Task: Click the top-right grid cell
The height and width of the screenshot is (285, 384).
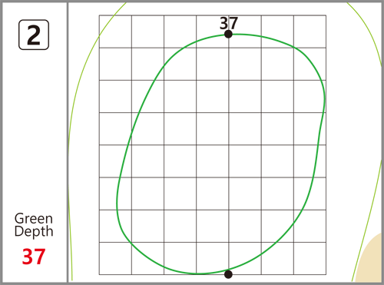Action: (310, 31)
